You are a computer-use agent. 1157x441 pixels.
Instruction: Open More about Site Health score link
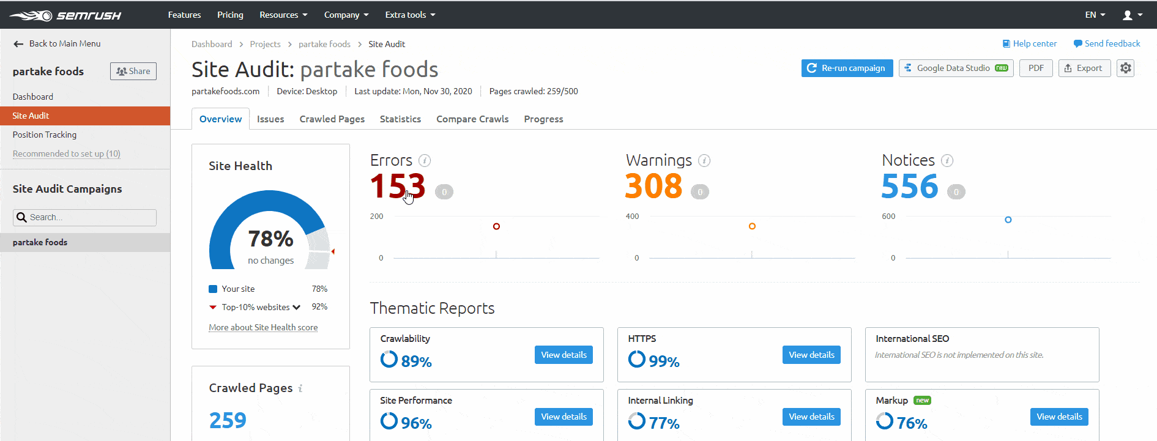pos(263,327)
